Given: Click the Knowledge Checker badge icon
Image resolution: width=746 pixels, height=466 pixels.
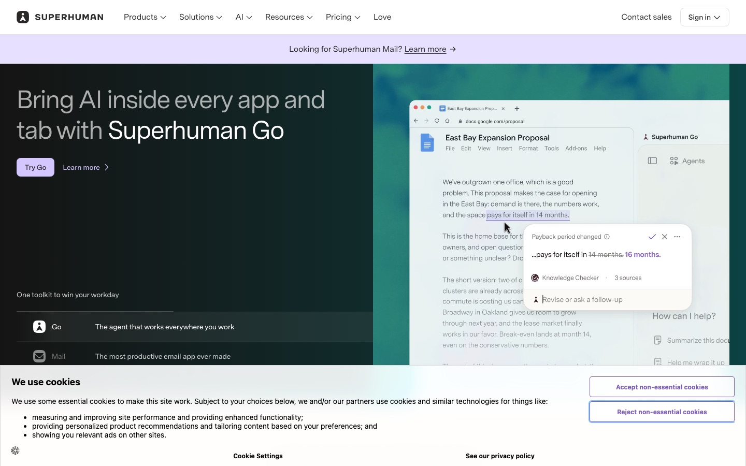Looking at the screenshot, I should [x=535, y=278].
